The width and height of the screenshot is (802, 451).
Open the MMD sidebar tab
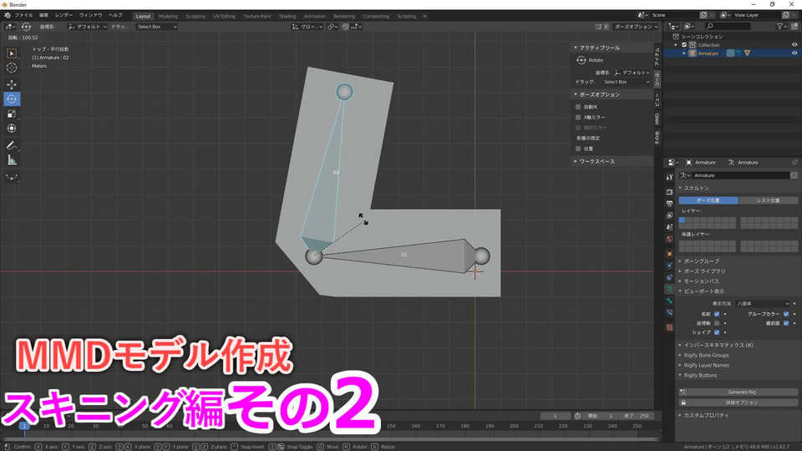(657, 119)
